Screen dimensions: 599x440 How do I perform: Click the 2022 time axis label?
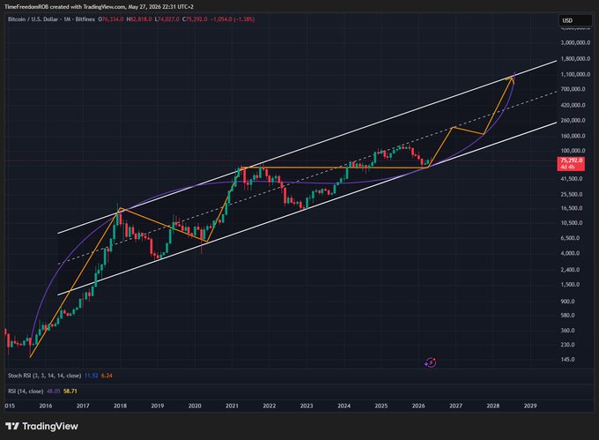point(270,406)
